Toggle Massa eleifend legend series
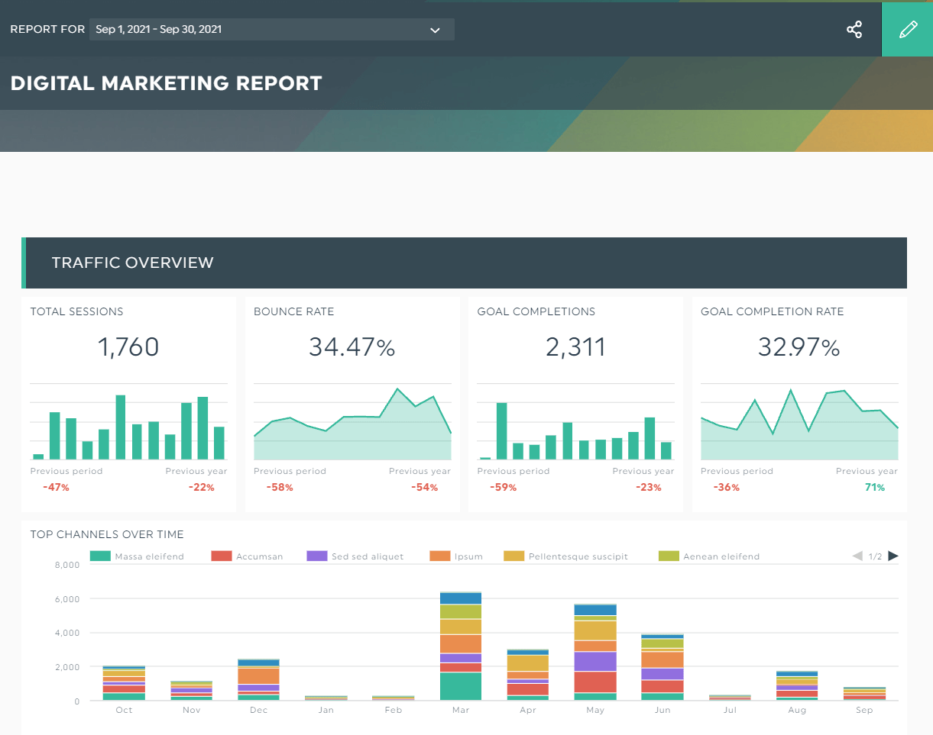The width and height of the screenshot is (933, 735). click(x=138, y=556)
